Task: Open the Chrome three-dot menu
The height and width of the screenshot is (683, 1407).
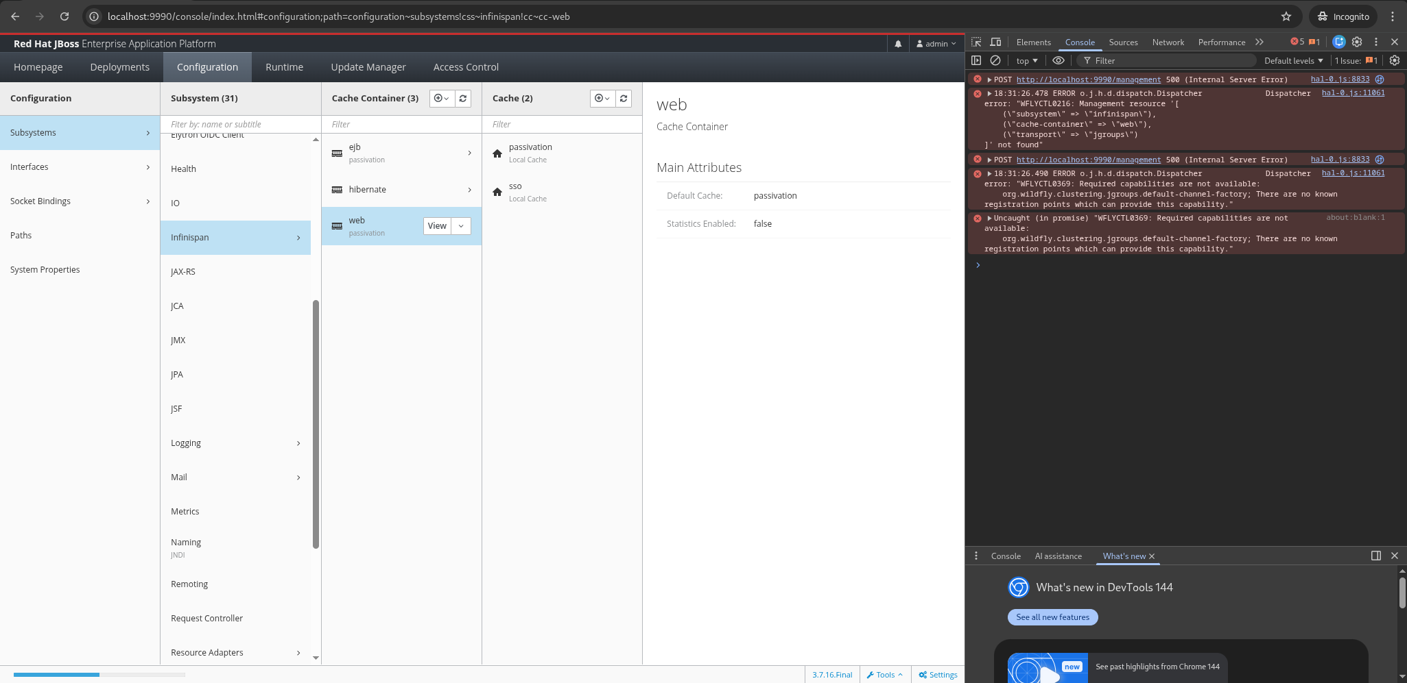Action: point(1393,16)
